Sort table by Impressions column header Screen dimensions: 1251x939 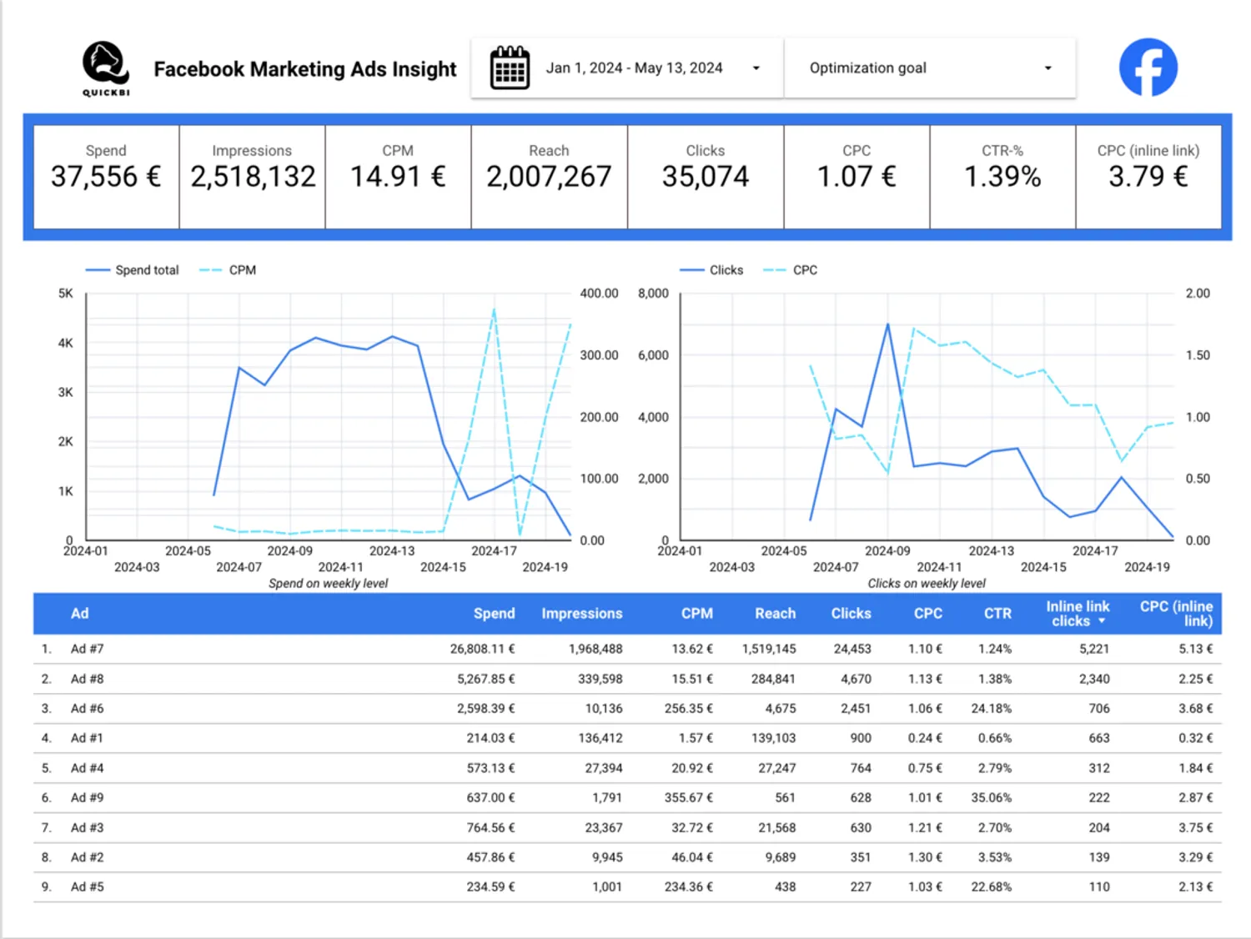(x=581, y=614)
